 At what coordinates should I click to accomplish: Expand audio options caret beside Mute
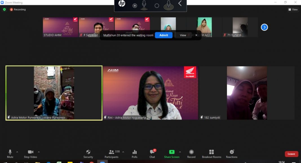[x=17, y=152]
